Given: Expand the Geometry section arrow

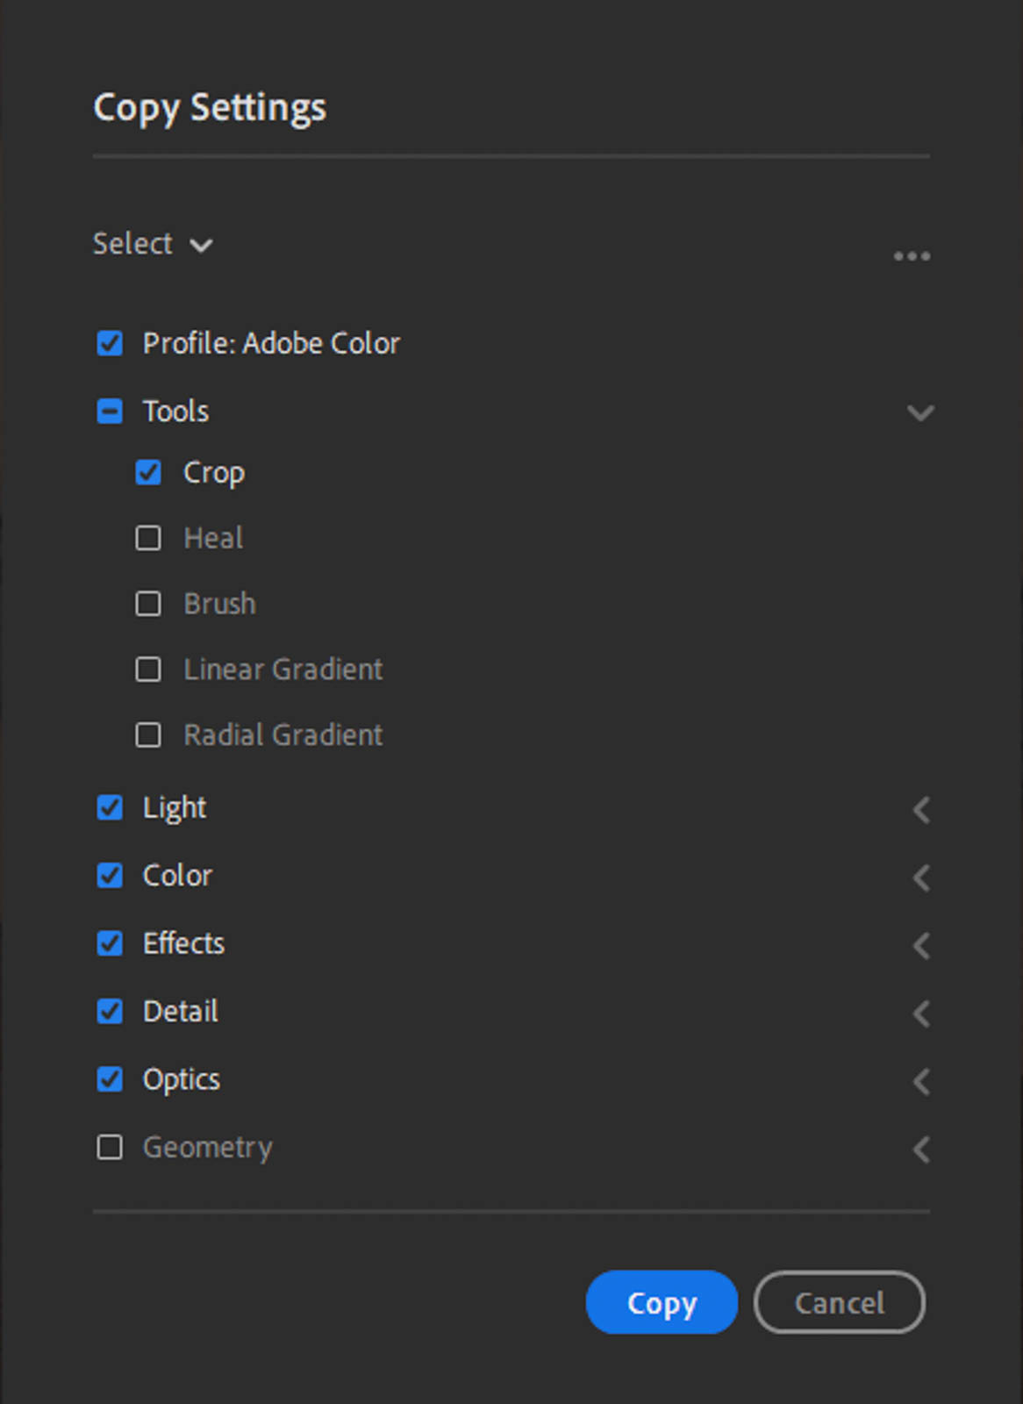Looking at the screenshot, I should pyautogui.click(x=920, y=1150).
